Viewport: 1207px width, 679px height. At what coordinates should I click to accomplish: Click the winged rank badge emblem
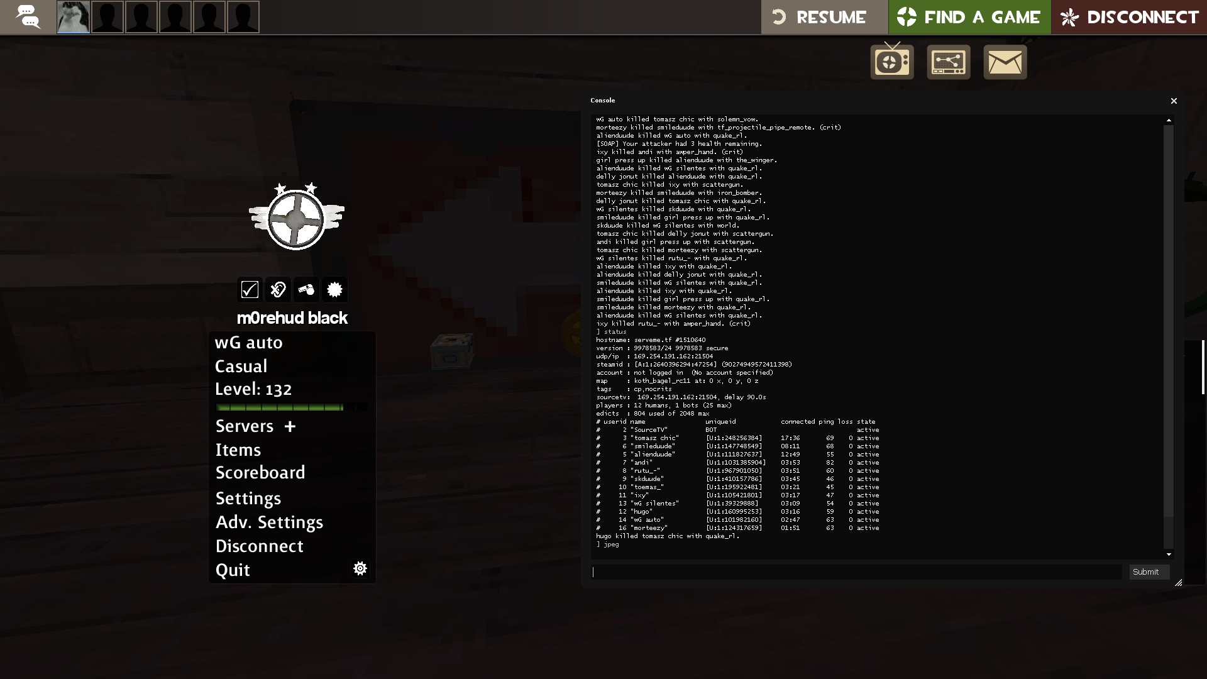[296, 217]
